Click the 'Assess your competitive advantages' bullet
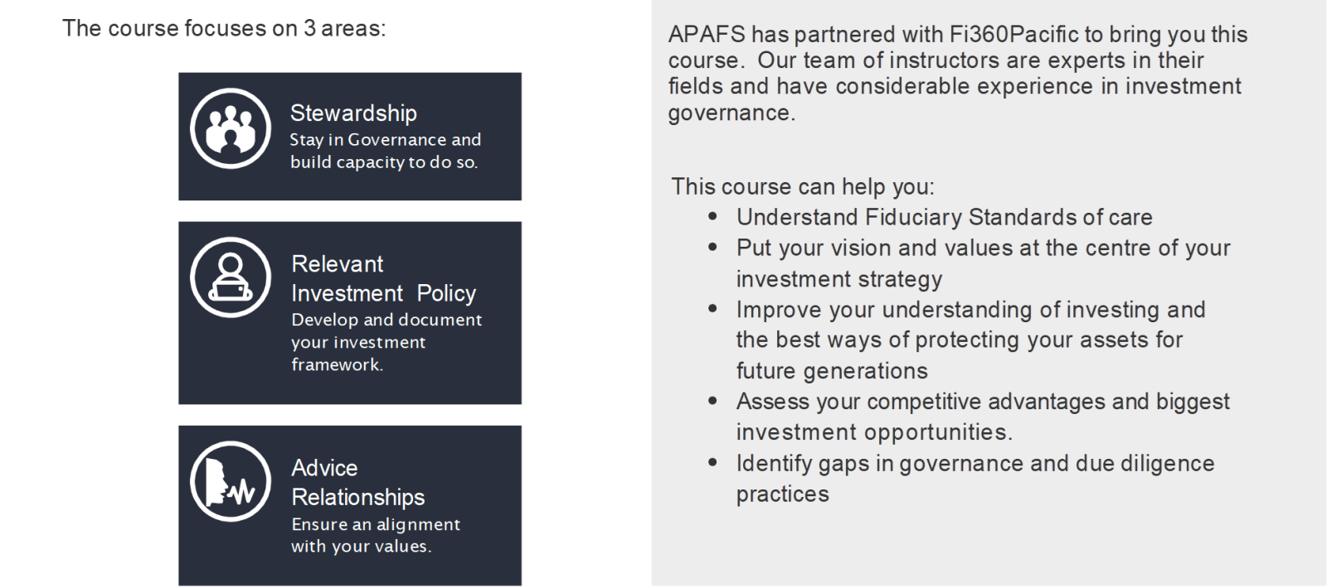 [983, 417]
